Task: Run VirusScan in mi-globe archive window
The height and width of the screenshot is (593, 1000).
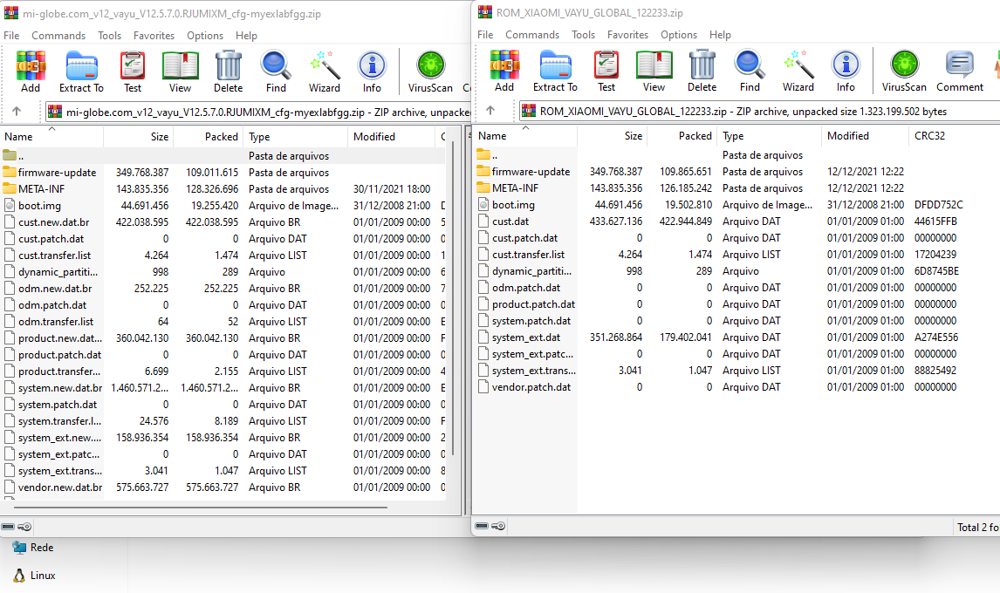Action: point(430,72)
